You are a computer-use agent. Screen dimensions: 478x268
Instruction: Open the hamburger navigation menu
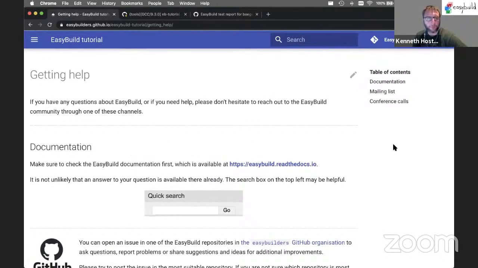(34, 39)
